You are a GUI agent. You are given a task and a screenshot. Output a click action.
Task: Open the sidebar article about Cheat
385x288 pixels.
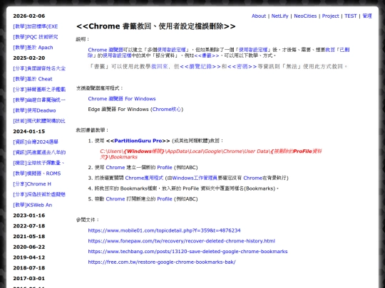tap(33, 79)
